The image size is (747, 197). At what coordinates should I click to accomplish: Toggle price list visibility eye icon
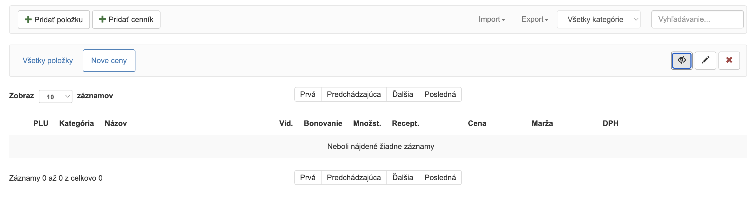[682, 60]
